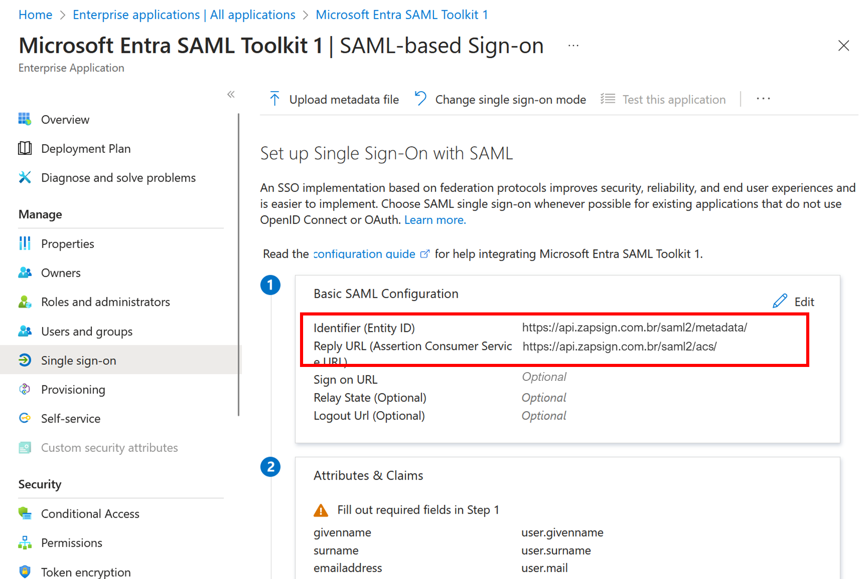Open Properties via its sidebar icon
The image size is (866, 579).
(x=24, y=243)
